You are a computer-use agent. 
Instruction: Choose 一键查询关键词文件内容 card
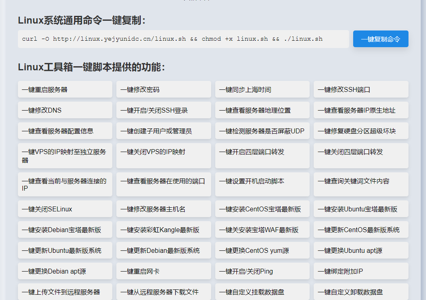(361, 184)
